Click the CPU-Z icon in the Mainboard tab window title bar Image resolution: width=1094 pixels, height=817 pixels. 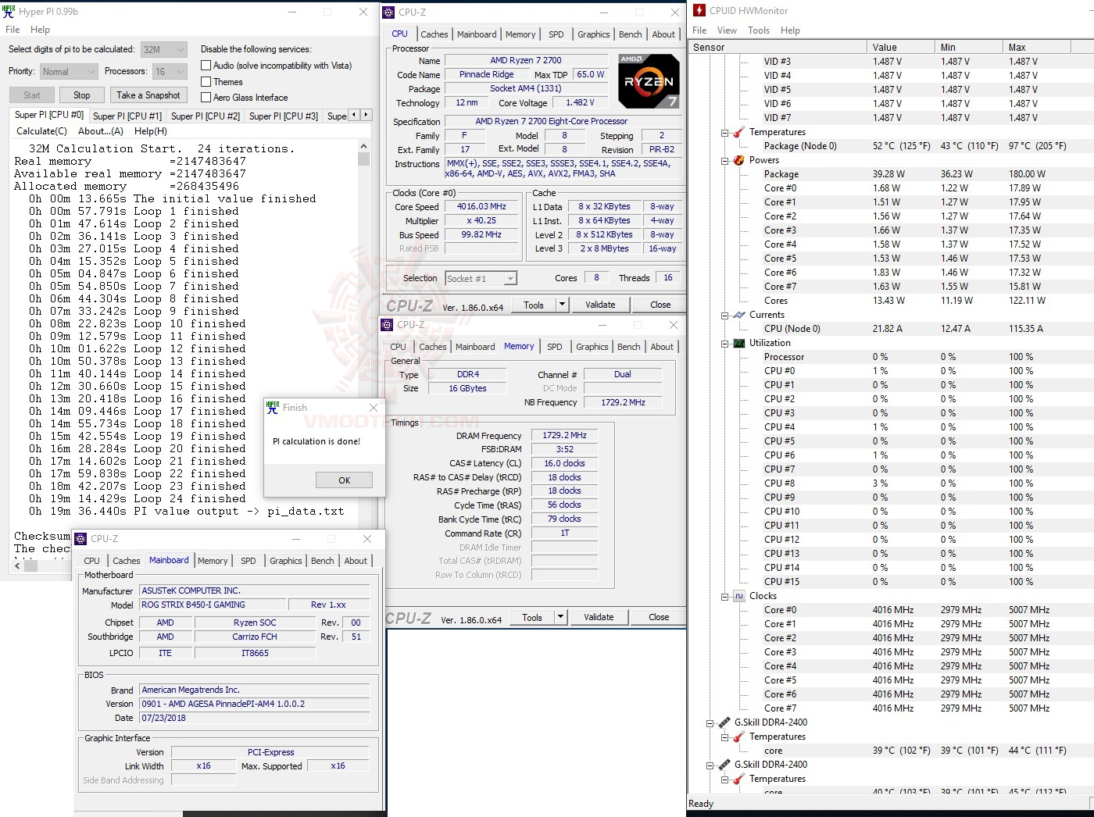click(80, 539)
